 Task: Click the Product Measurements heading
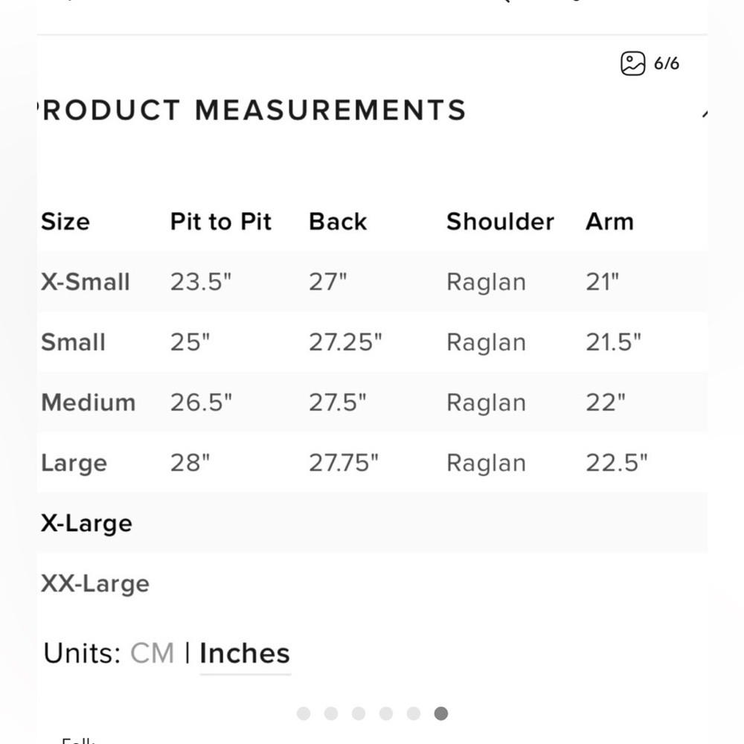tap(253, 110)
